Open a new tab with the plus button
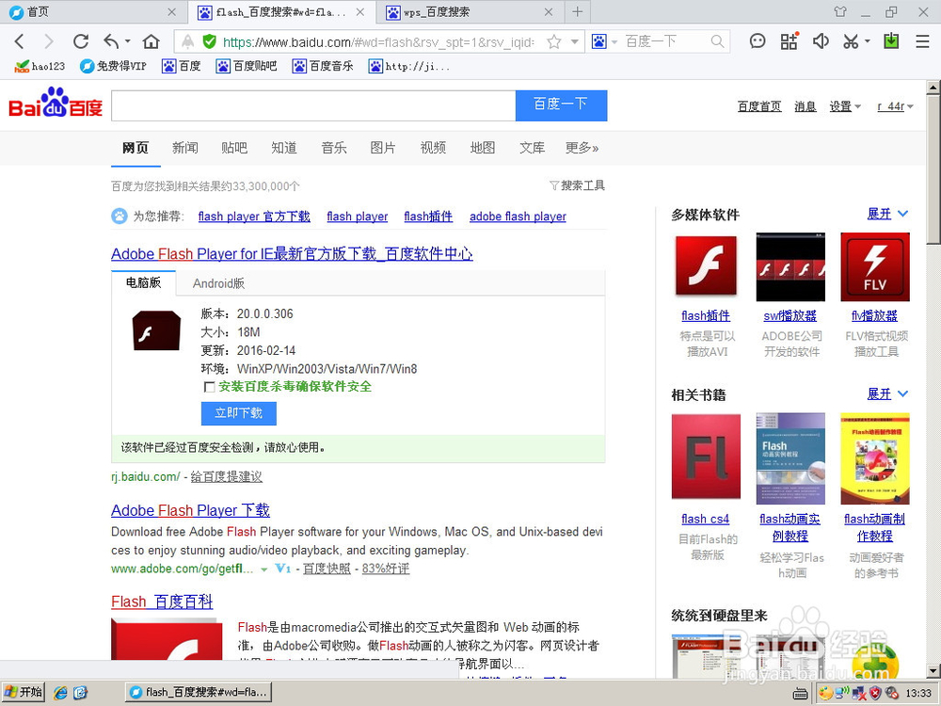This screenshot has width=941, height=706. point(578,12)
